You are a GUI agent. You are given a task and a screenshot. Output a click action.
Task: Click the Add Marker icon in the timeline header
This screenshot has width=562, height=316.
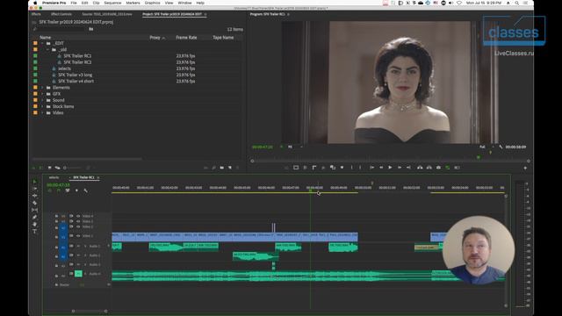click(x=76, y=190)
